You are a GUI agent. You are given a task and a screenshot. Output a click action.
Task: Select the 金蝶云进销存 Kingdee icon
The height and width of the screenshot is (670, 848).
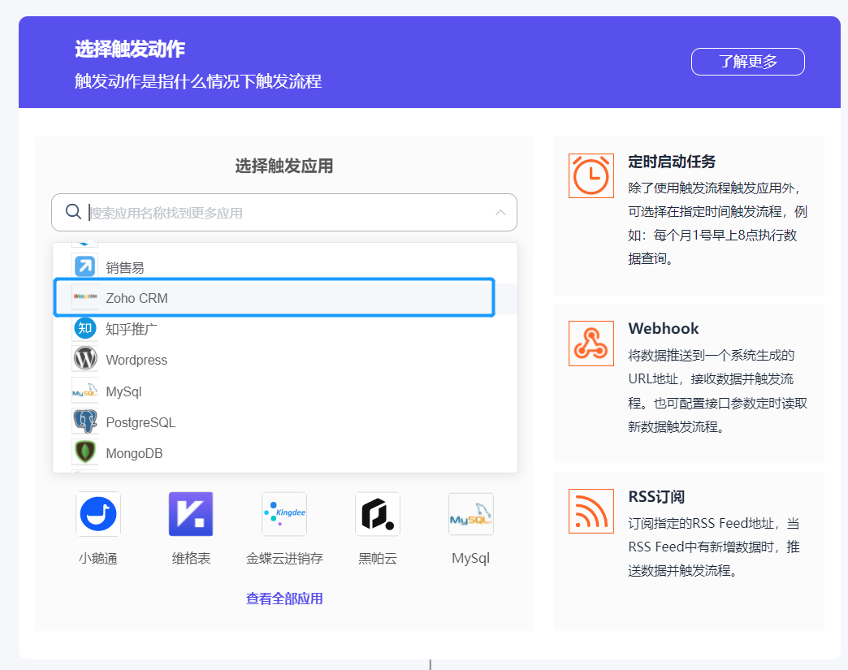[284, 514]
